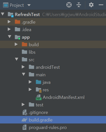Open the gear settings icon
The width and height of the screenshot is (106, 132).
(91, 5)
